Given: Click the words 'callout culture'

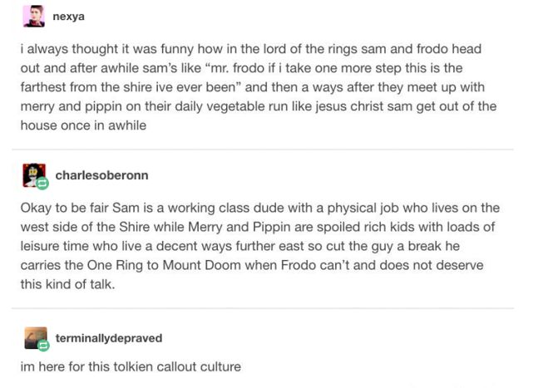Looking at the screenshot, I should click(x=210, y=366).
